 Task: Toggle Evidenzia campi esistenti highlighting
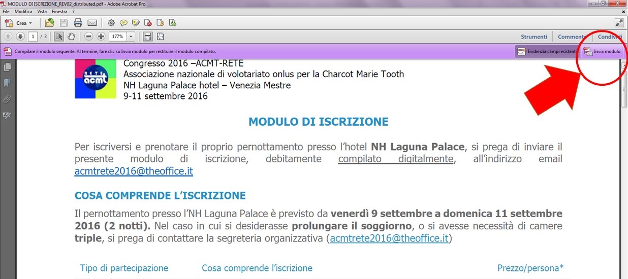pos(547,51)
